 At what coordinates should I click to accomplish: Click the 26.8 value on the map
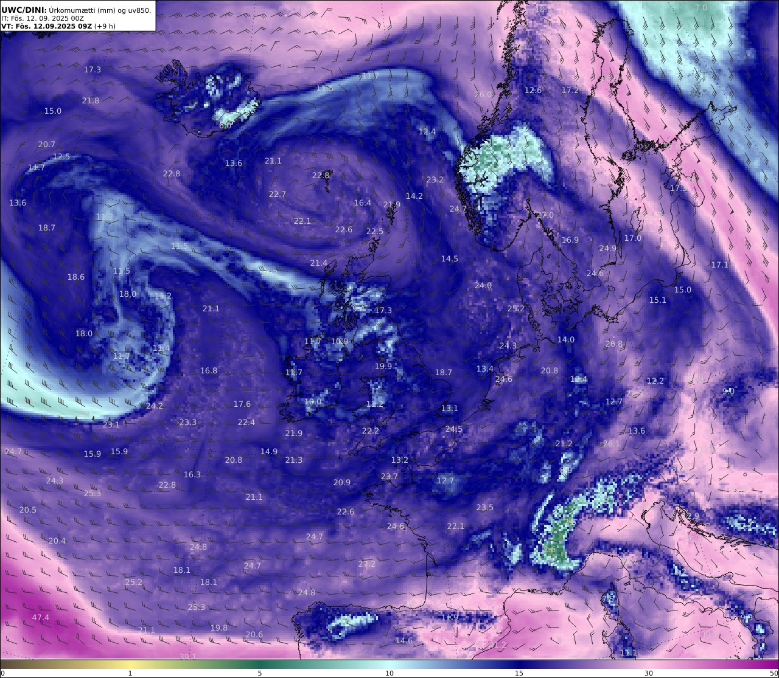click(615, 344)
